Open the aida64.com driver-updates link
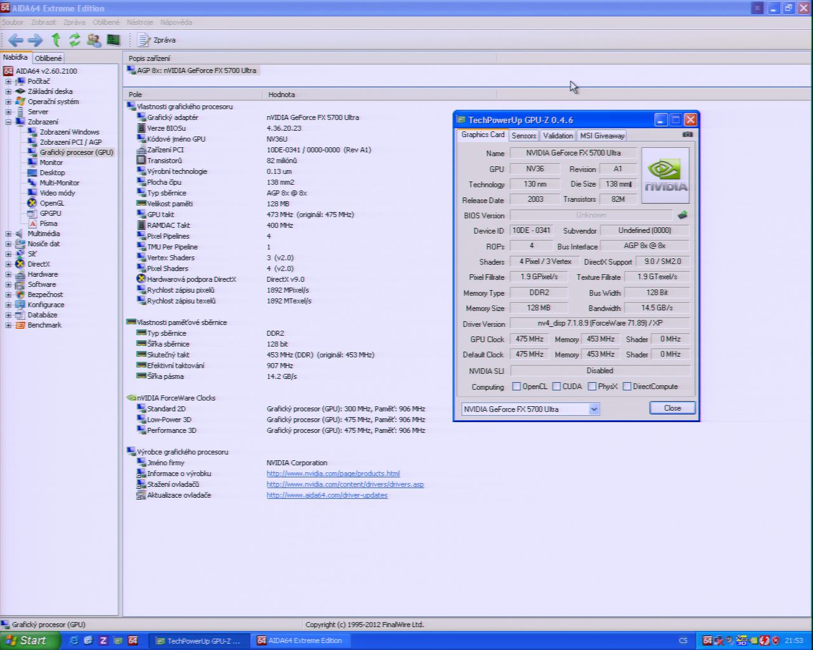This screenshot has width=813, height=650. [327, 495]
